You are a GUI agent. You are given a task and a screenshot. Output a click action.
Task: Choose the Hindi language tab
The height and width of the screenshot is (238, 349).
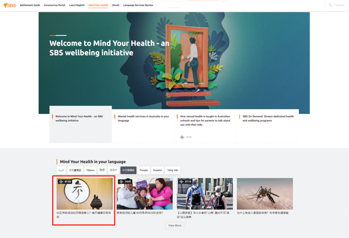click(102, 170)
